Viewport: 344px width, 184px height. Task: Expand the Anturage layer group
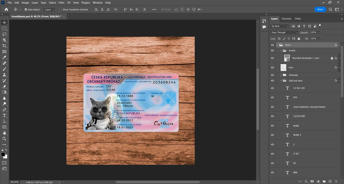tap(281, 75)
